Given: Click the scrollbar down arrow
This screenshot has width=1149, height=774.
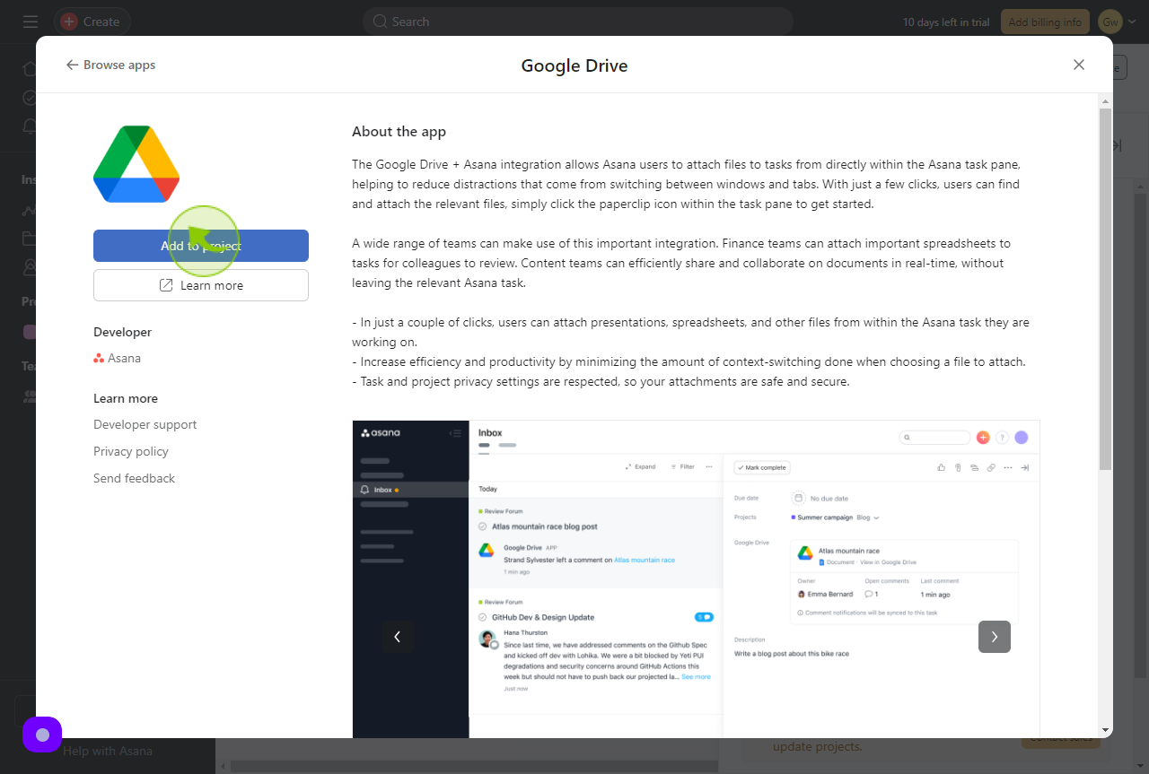Looking at the screenshot, I should coord(1105,730).
